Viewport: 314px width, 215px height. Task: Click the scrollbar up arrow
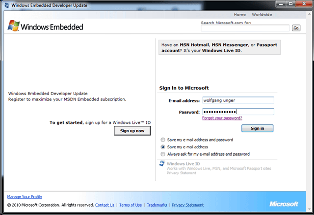(x=310, y=14)
